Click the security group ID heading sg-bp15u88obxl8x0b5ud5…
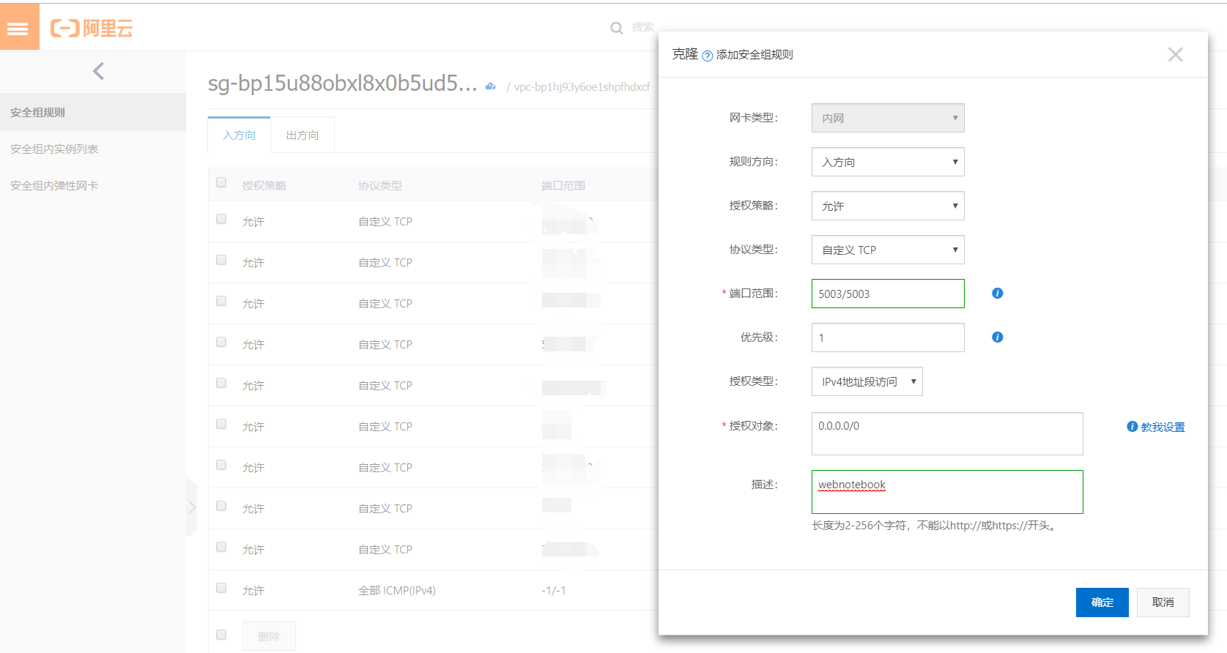The width and height of the screenshot is (1227, 653). point(343,83)
